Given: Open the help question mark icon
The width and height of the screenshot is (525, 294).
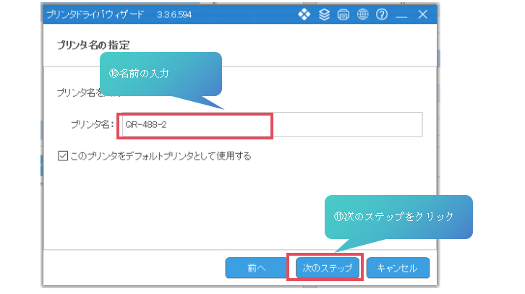Looking at the screenshot, I should tap(382, 14).
